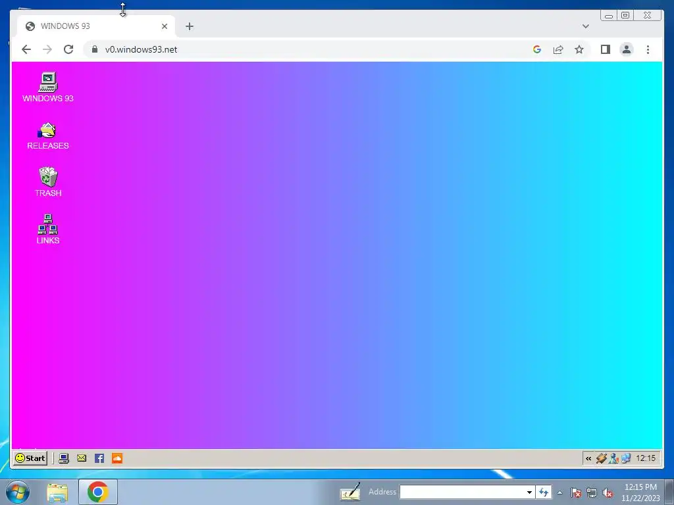The image size is (674, 505).
Task: Open the LINKS network icon
Action: (x=47, y=229)
